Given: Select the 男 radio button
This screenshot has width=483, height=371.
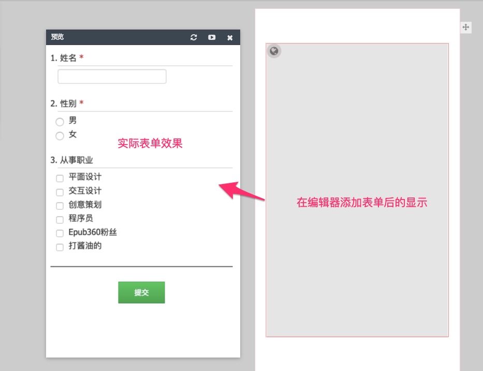Looking at the screenshot, I should click(x=60, y=122).
